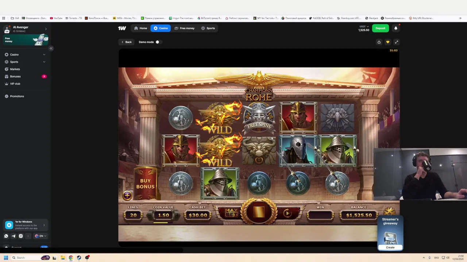Show more bookmarks overflow chevron
This screenshot has width=467, height=262.
[x=460, y=18]
